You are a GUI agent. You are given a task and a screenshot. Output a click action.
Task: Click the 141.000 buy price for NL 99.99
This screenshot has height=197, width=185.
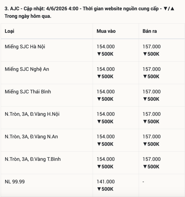pos(106,182)
